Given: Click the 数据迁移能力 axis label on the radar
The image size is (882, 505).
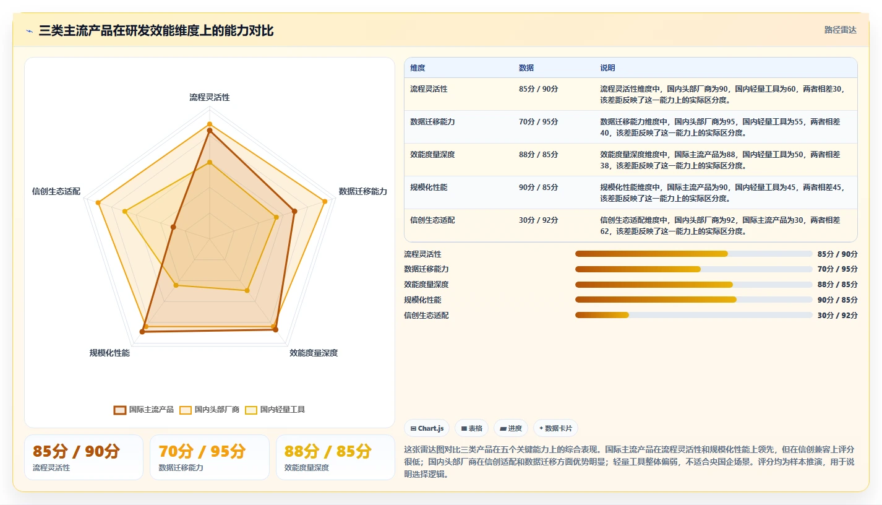Looking at the screenshot, I should tap(363, 192).
